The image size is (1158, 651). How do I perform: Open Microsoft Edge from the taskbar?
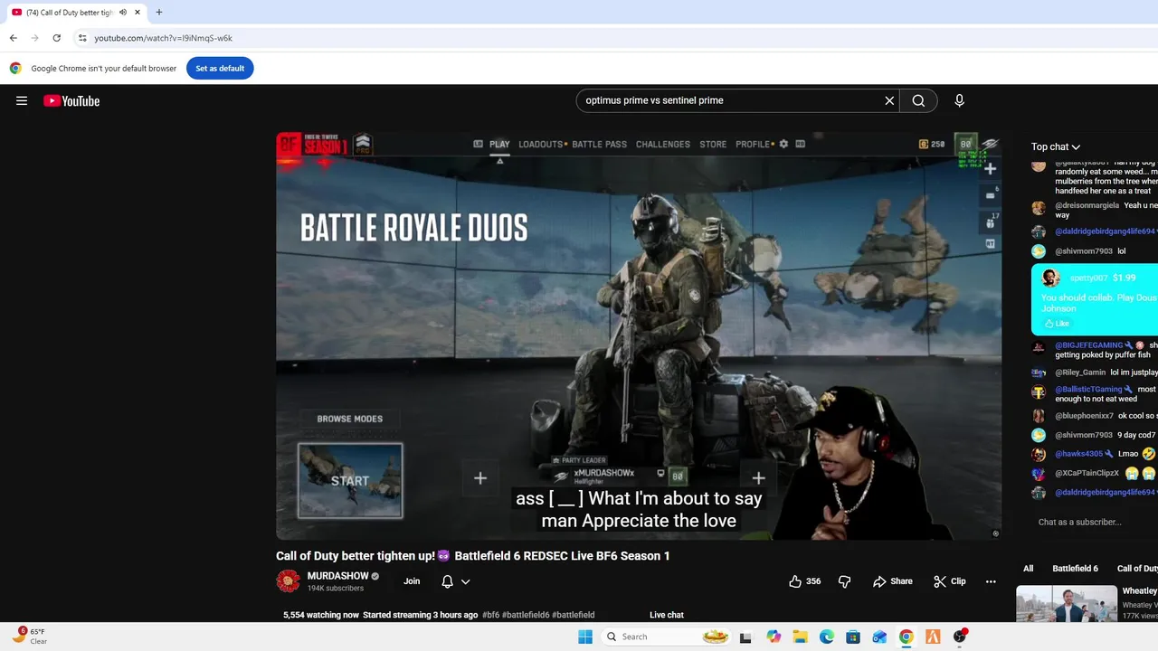827,637
